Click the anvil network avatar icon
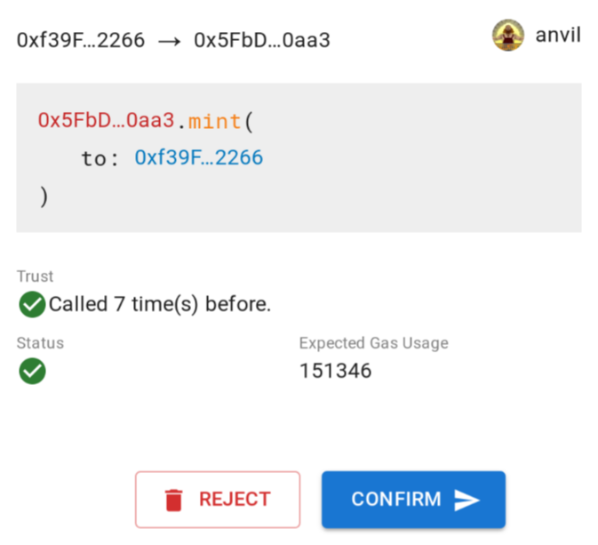 click(507, 36)
